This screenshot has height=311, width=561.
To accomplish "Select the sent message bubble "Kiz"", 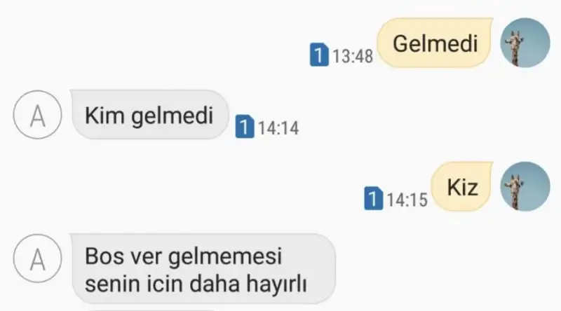I will pyautogui.click(x=462, y=186).
